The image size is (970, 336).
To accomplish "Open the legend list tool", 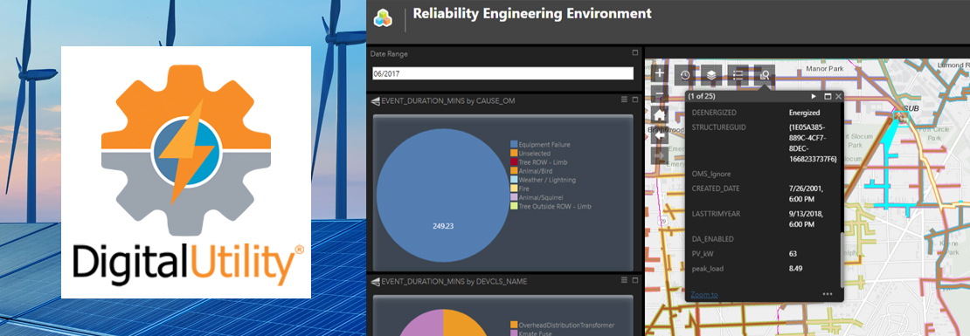I will coord(738,75).
